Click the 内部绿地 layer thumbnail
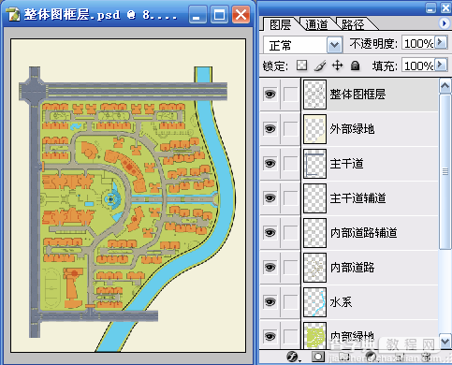The image size is (452, 365). click(314, 336)
